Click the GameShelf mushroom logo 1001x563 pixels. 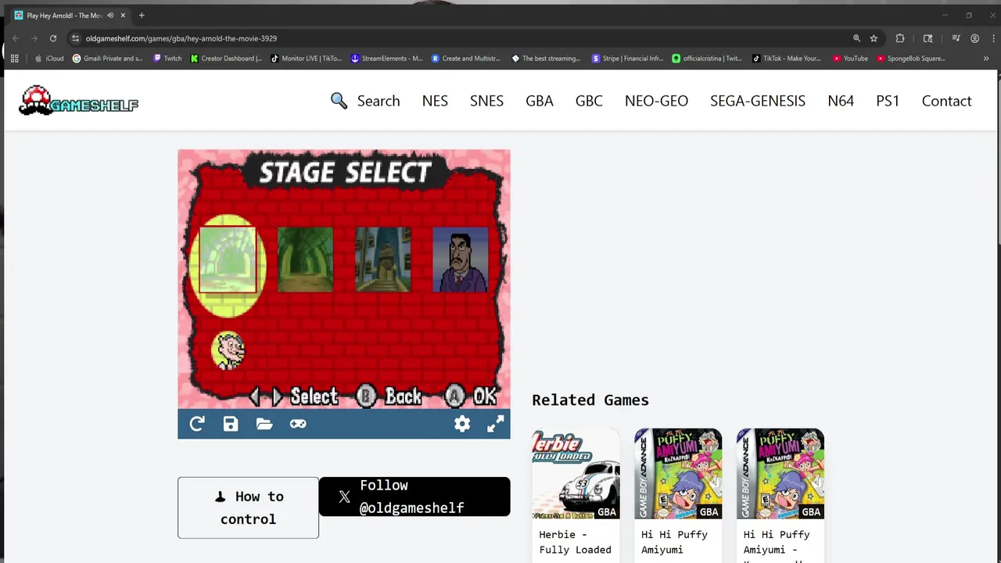(78, 100)
